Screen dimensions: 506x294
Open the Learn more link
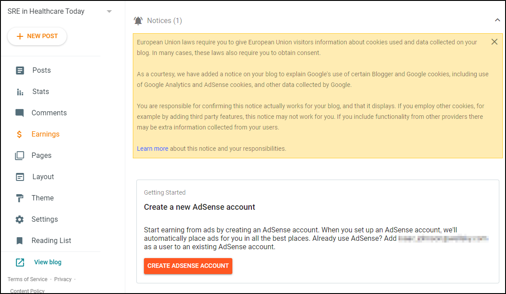(x=152, y=149)
